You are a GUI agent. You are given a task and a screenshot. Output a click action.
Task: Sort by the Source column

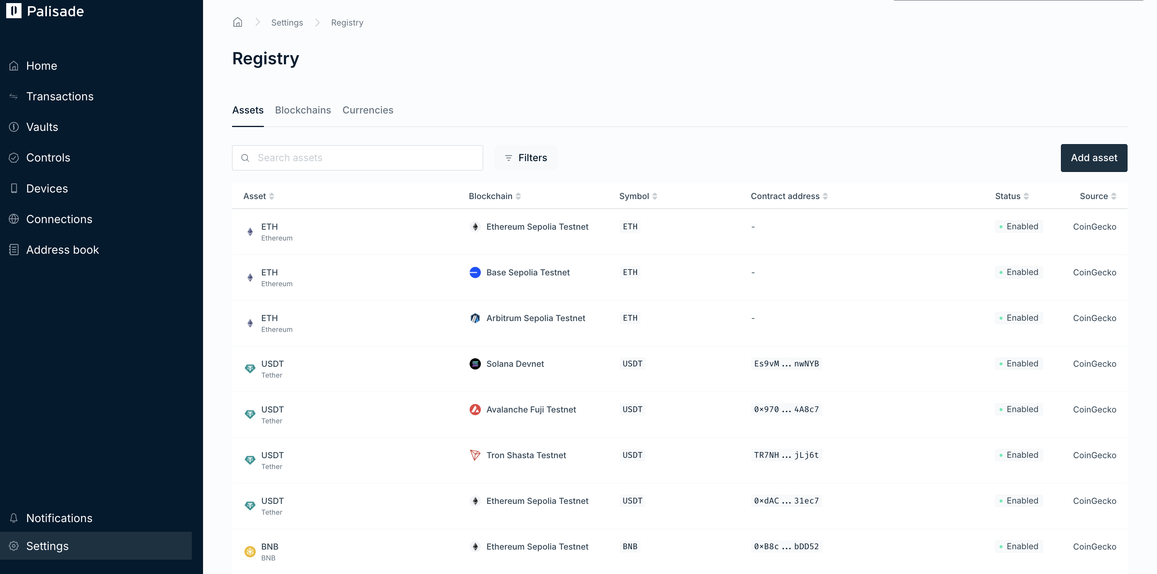(1098, 196)
